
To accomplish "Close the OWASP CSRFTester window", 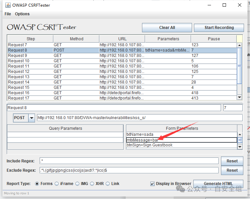I will (239, 5).
